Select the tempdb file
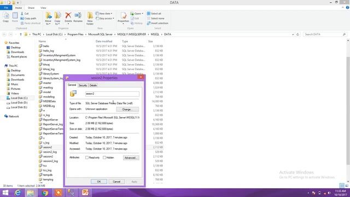Screen dimensions: 350x197 [48, 175]
